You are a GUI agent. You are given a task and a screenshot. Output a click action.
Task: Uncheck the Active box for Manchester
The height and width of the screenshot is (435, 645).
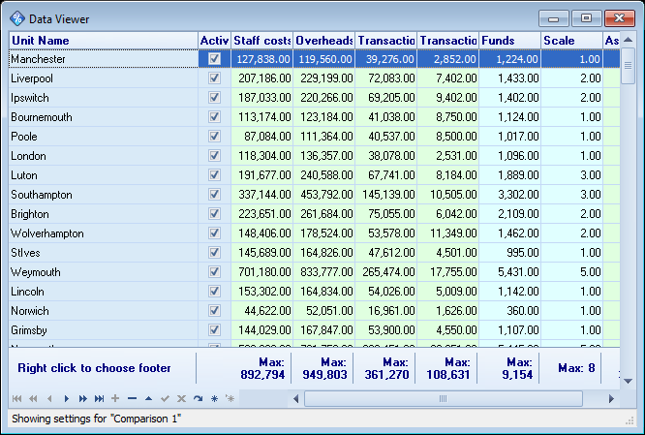point(214,58)
